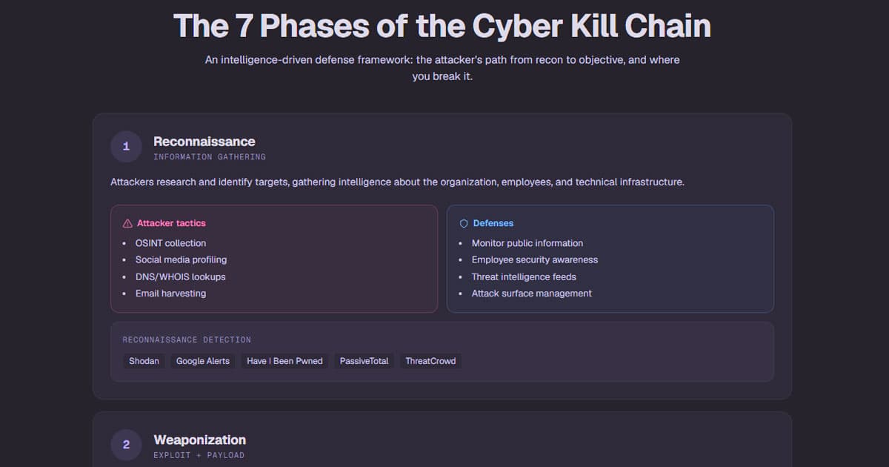Click the Email harvesting item
This screenshot has width=889, height=467.
(170, 294)
